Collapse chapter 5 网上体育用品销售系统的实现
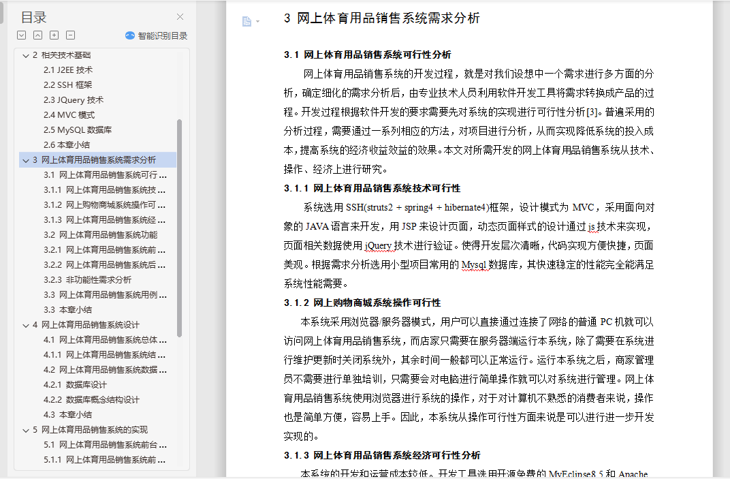 click(26, 430)
